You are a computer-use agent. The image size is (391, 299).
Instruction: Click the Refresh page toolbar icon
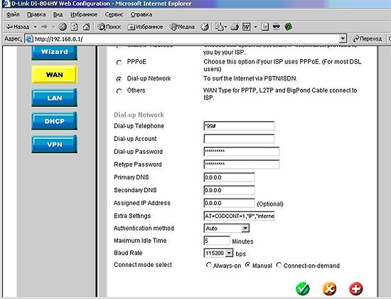(x=75, y=27)
